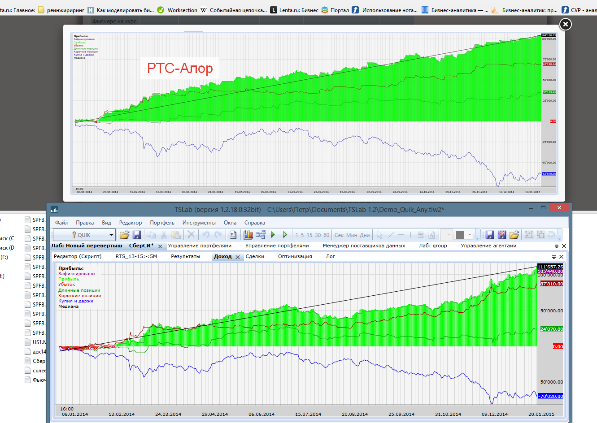Switch to Менеджер поставщиков данных tab

tap(364, 246)
